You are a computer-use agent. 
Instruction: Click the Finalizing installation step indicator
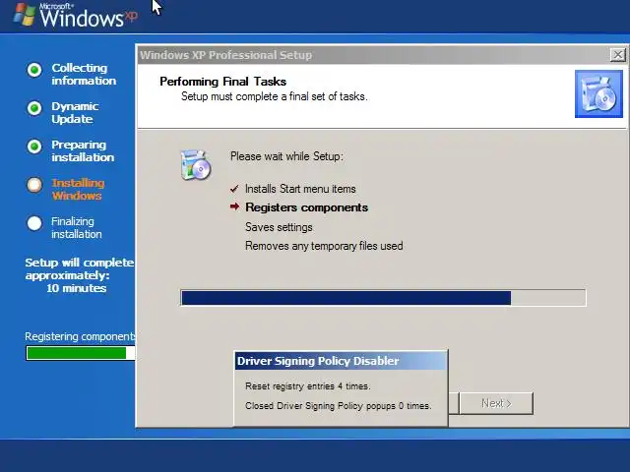pos(34,223)
